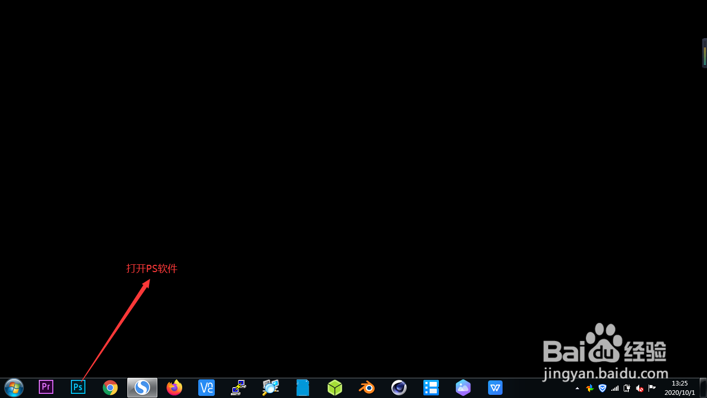Image resolution: width=707 pixels, height=398 pixels.
Task: Open the colorful pinwheel tray icon
Action: pos(590,388)
